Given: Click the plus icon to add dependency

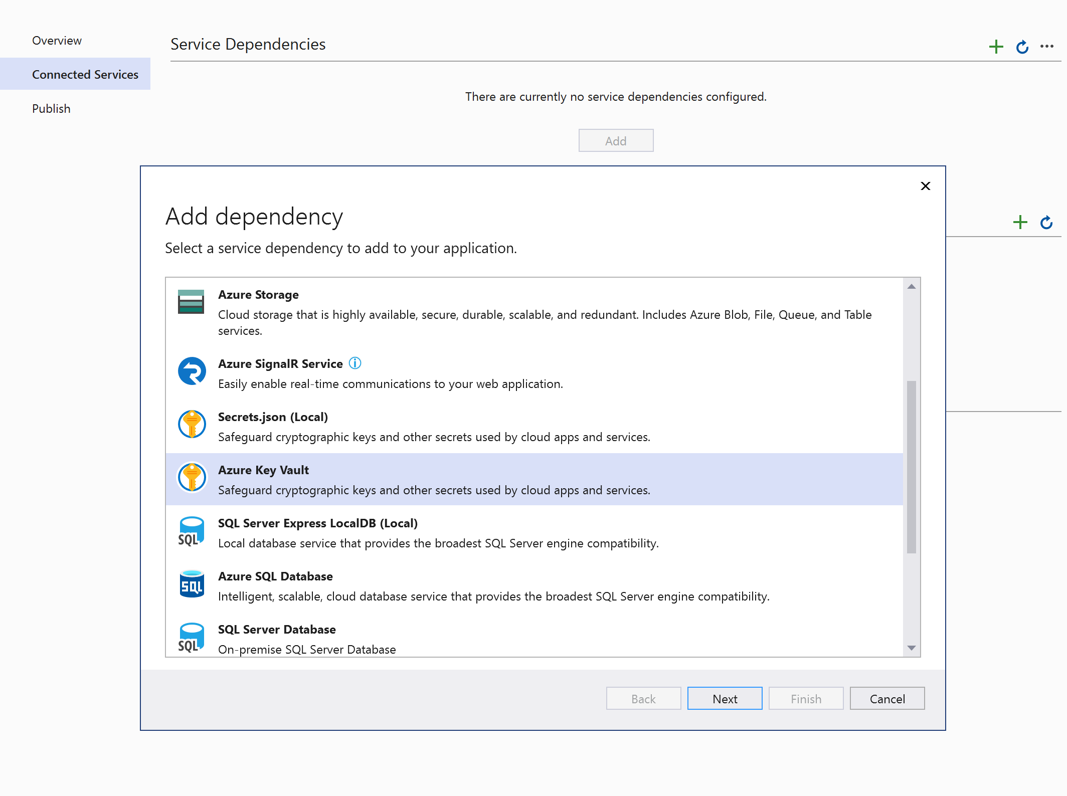Looking at the screenshot, I should 996,46.
